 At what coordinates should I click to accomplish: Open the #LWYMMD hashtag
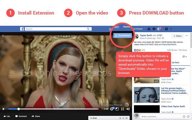click(149, 45)
